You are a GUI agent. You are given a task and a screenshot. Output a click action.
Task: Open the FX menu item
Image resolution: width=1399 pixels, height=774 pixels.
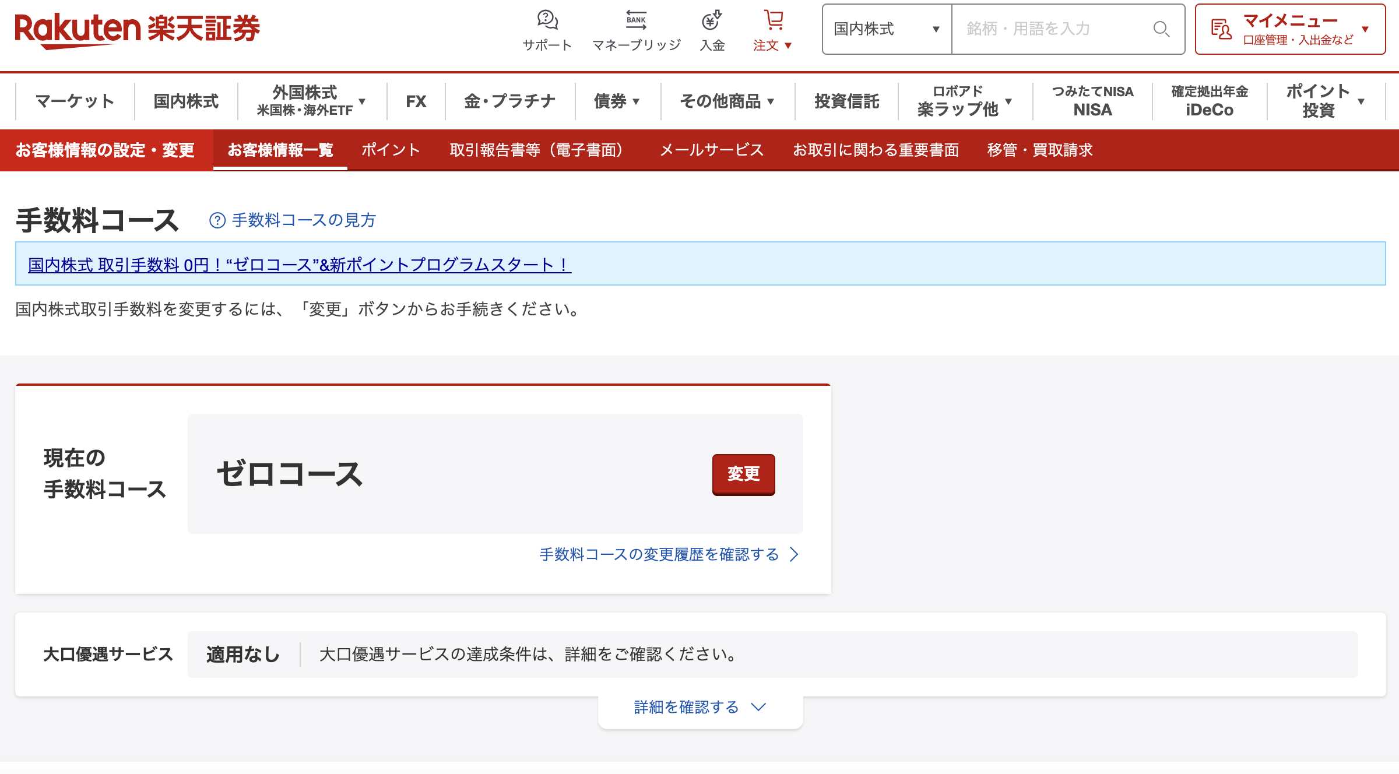click(x=416, y=101)
